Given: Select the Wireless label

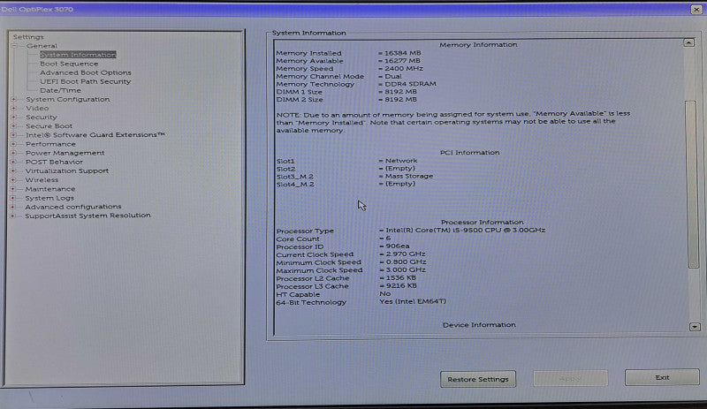Looking at the screenshot, I should pos(42,180).
